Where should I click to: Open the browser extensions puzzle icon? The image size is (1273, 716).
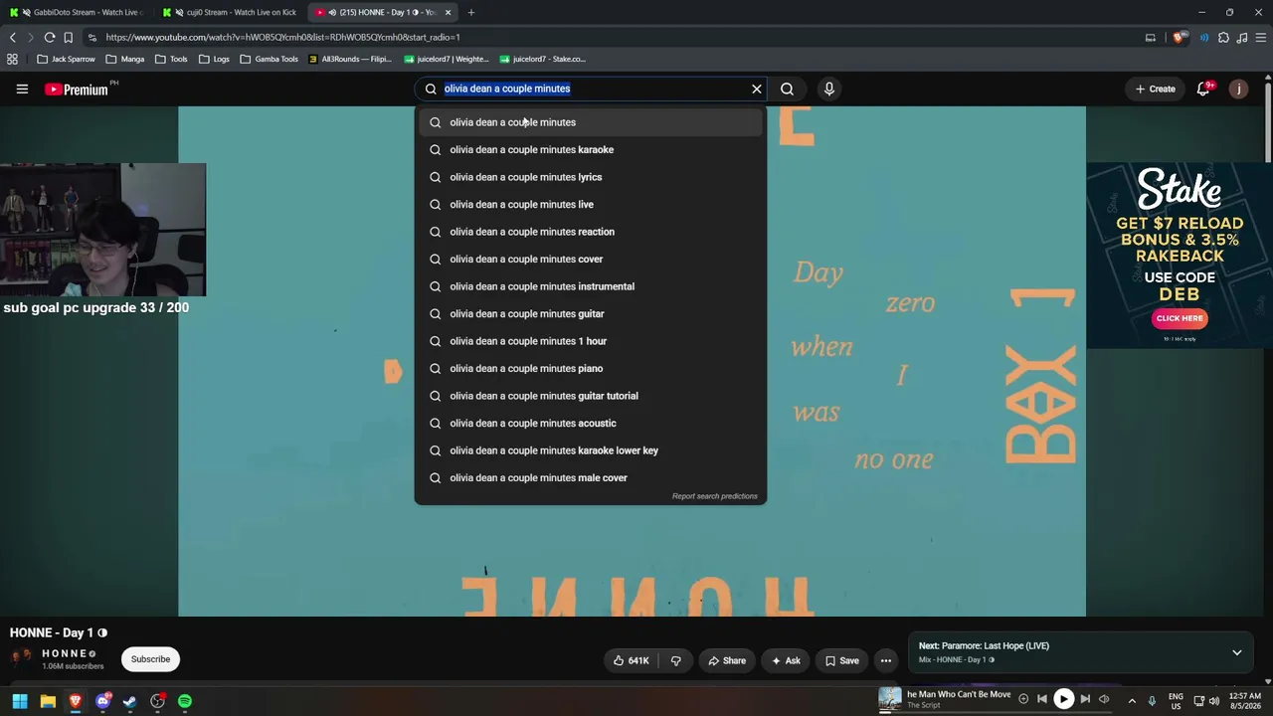tap(1223, 37)
